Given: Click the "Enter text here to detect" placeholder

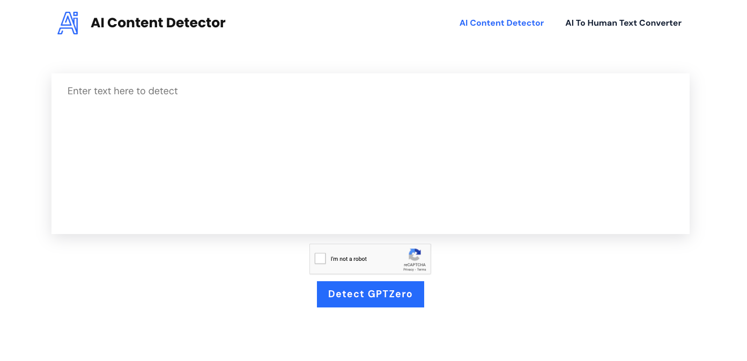Looking at the screenshot, I should coord(123,91).
